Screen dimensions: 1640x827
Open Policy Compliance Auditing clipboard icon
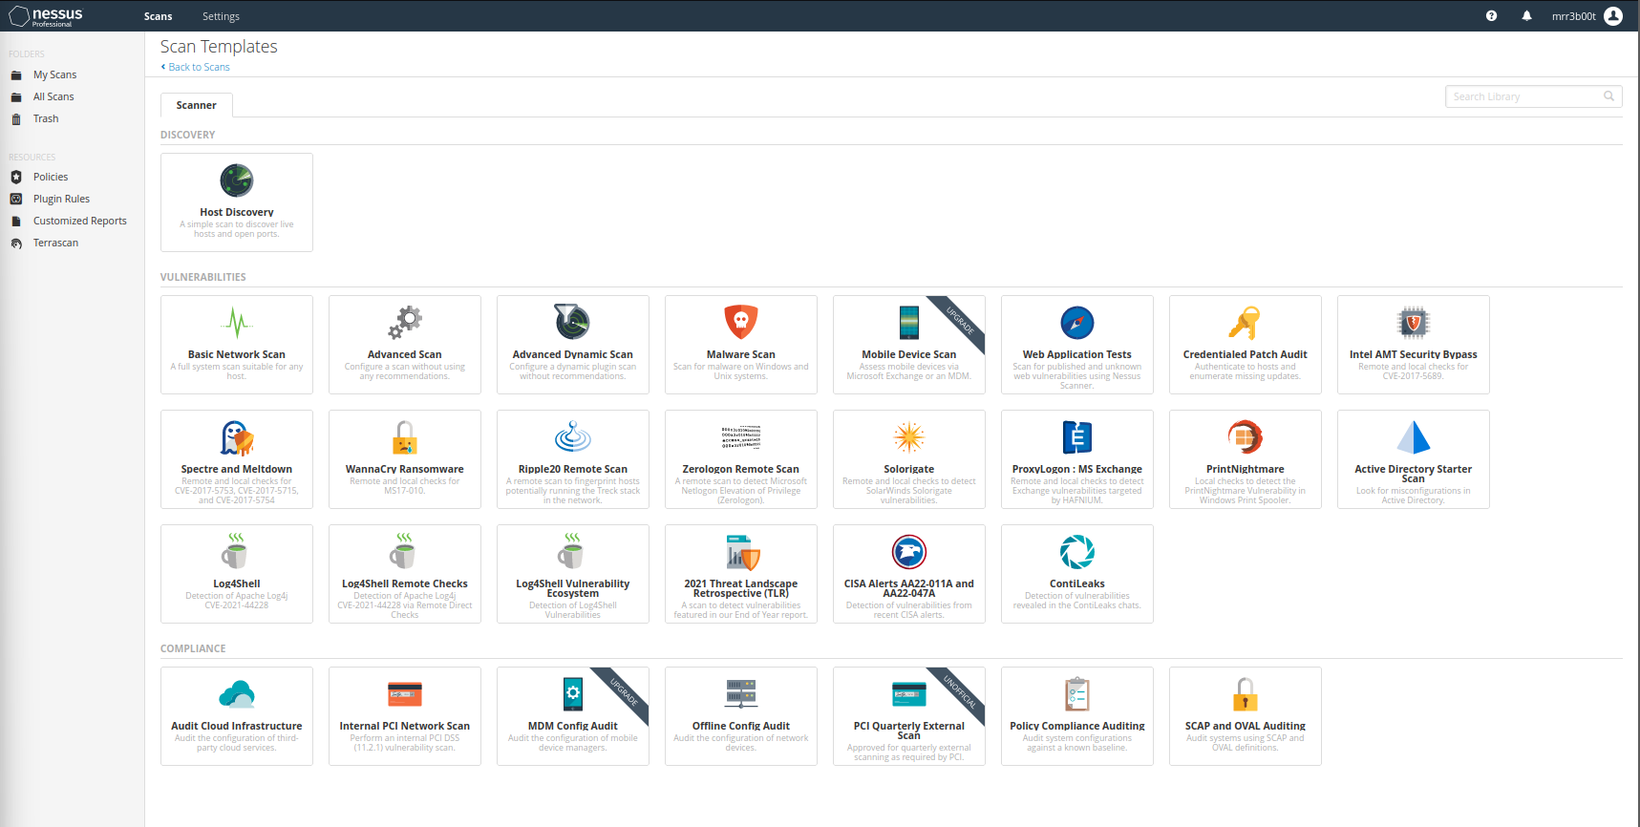pos(1077,694)
